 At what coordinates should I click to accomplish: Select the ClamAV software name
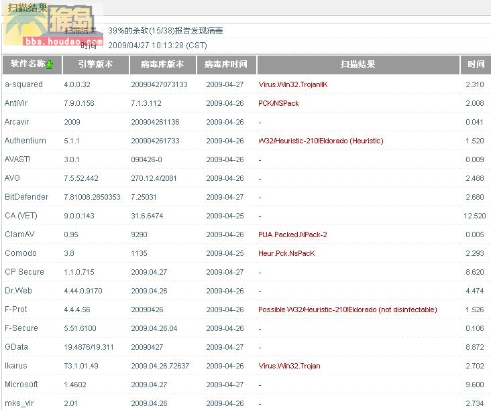(19, 234)
